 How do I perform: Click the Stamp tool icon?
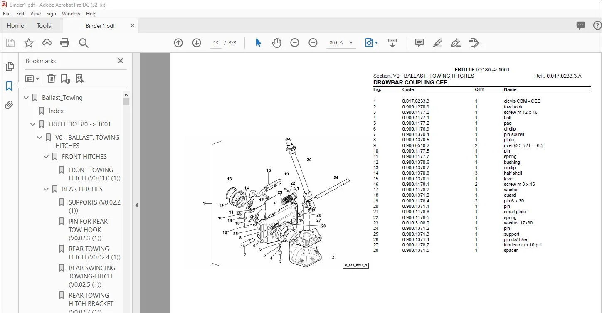tap(474, 43)
